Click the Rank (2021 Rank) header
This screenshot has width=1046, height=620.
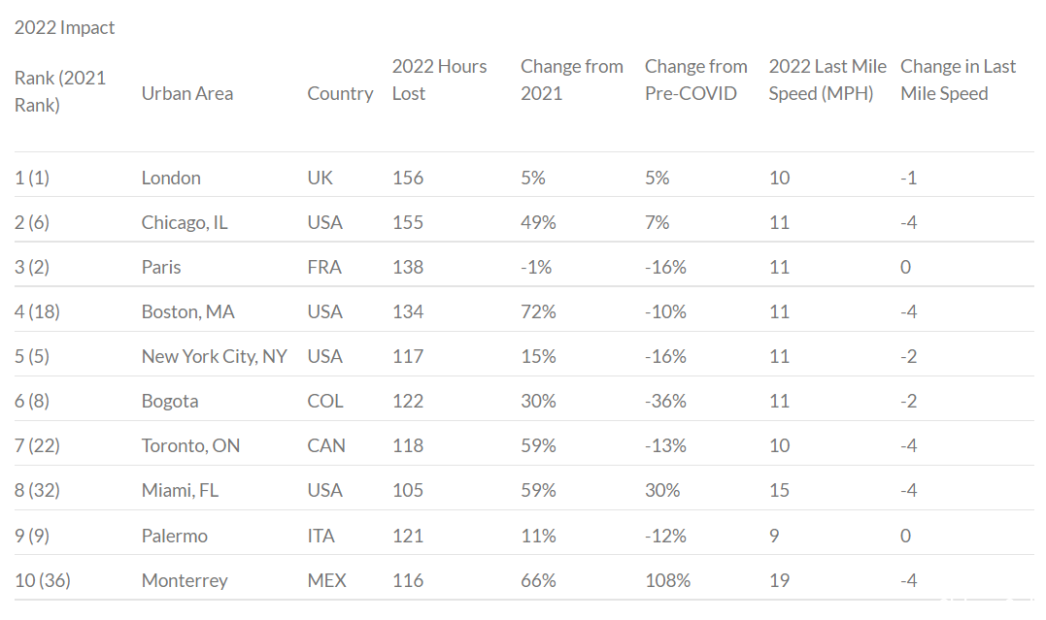click(60, 91)
